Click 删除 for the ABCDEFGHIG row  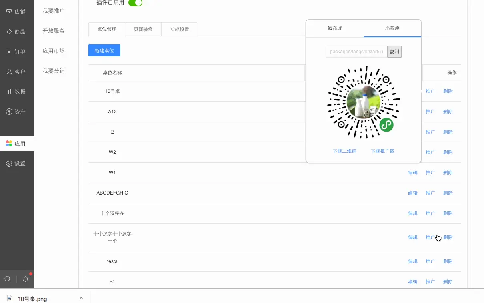448,193
